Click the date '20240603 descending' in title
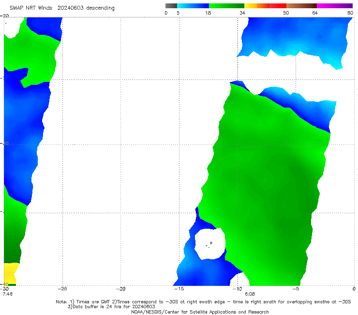 (x=86, y=8)
